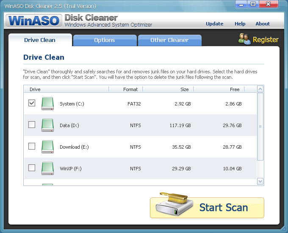Click the drive list scroll up arrow

click(260, 89)
